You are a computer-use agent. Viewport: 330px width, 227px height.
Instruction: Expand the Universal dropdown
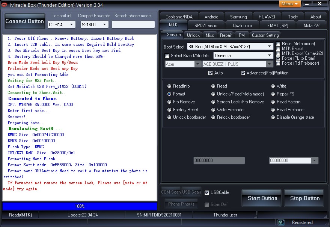269,55
